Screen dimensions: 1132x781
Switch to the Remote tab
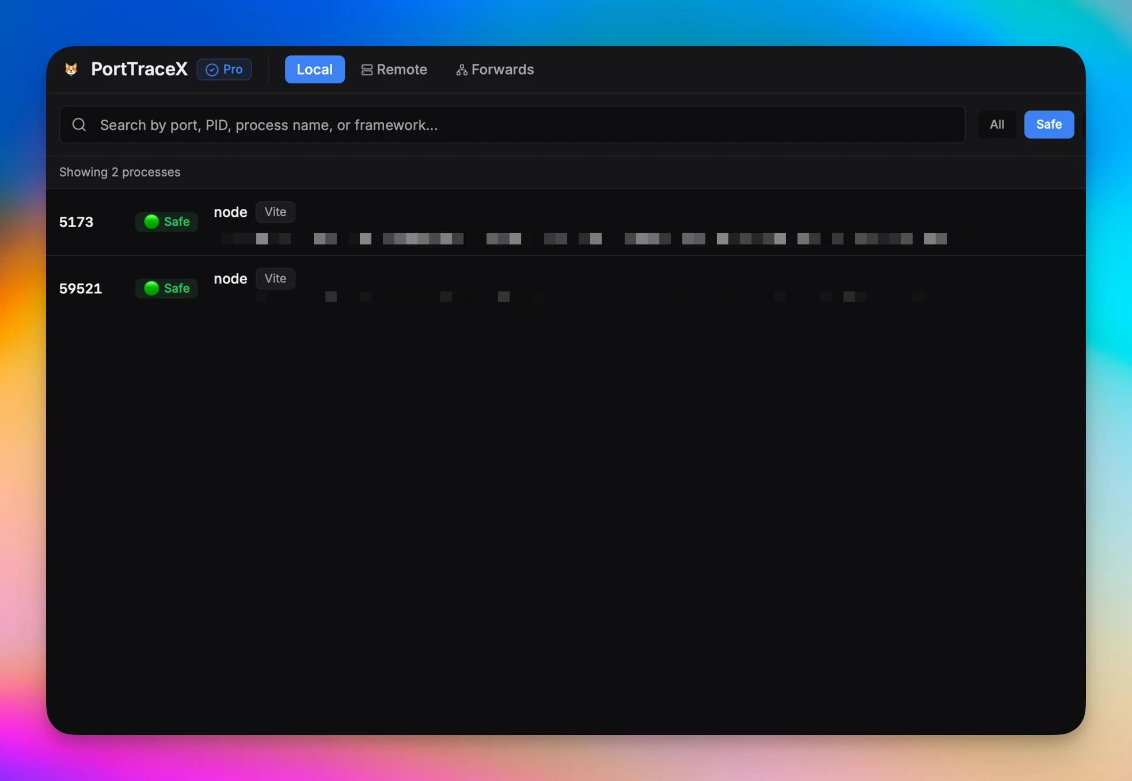pyautogui.click(x=394, y=69)
